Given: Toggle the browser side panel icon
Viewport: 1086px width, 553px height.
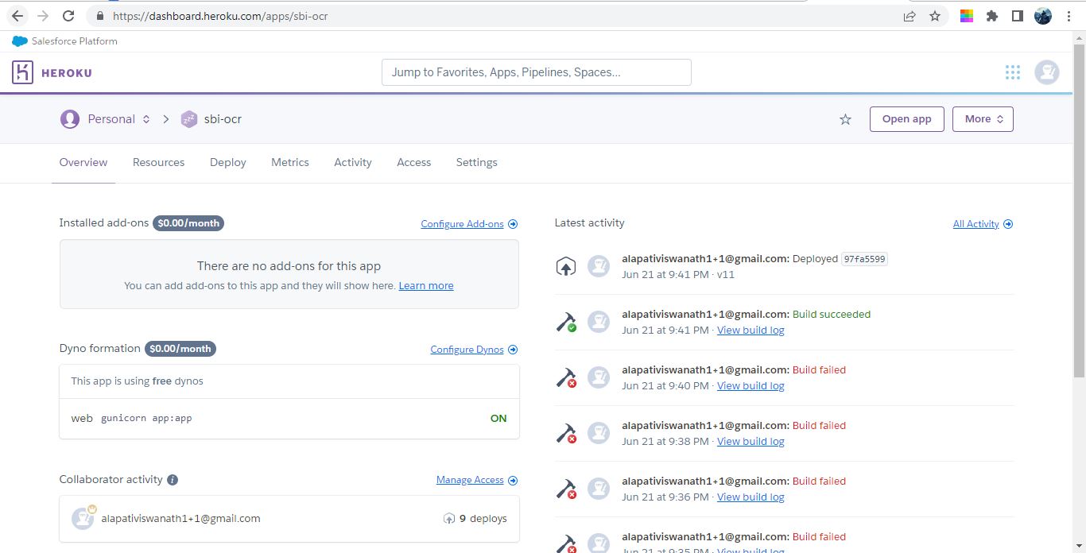Looking at the screenshot, I should 1017,16.
